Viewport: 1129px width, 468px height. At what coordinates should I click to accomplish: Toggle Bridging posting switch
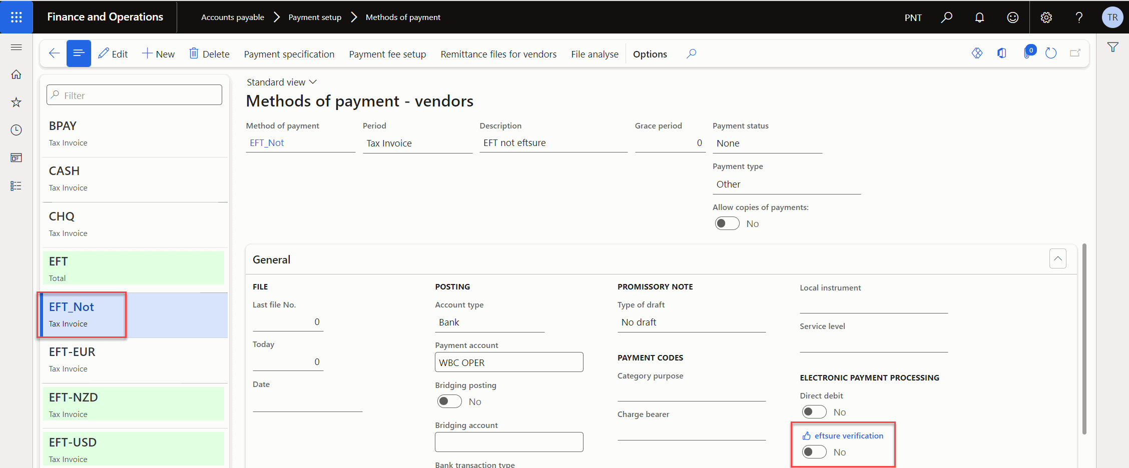449,401
